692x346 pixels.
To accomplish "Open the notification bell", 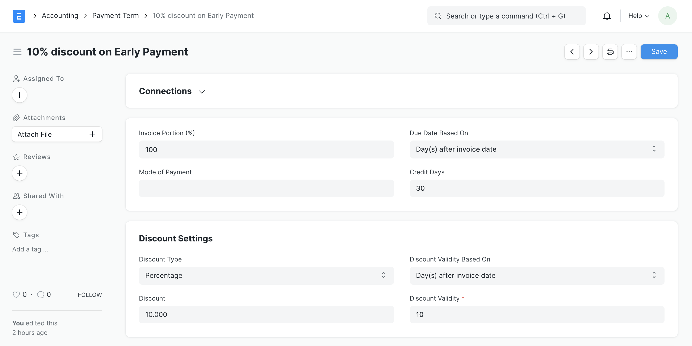I will tap(607, 16).
